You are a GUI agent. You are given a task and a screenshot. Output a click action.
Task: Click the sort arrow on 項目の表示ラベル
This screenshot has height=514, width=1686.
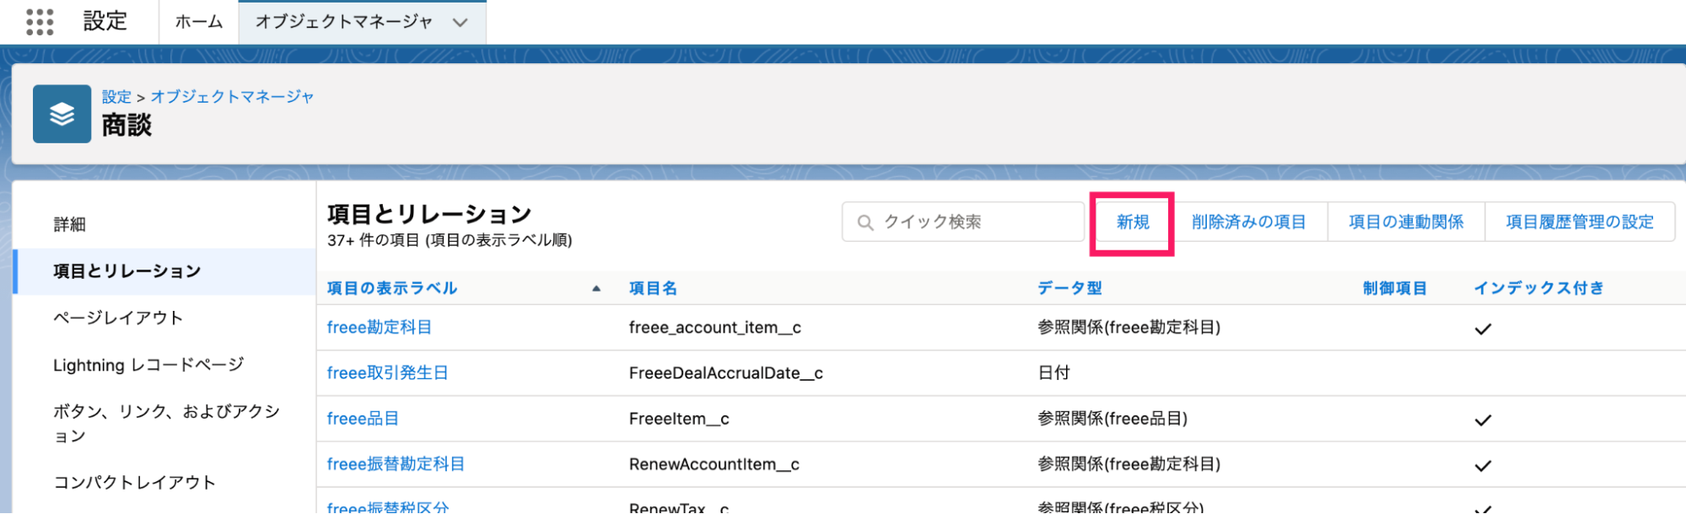point(596,288)
